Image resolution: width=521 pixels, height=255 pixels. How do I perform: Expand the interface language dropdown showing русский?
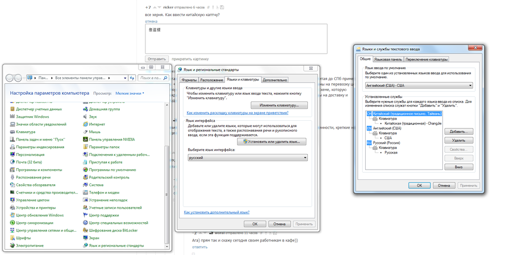247,158
